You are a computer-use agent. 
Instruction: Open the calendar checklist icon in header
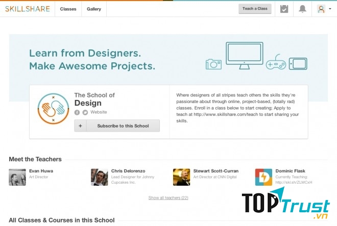pos(284,9)
